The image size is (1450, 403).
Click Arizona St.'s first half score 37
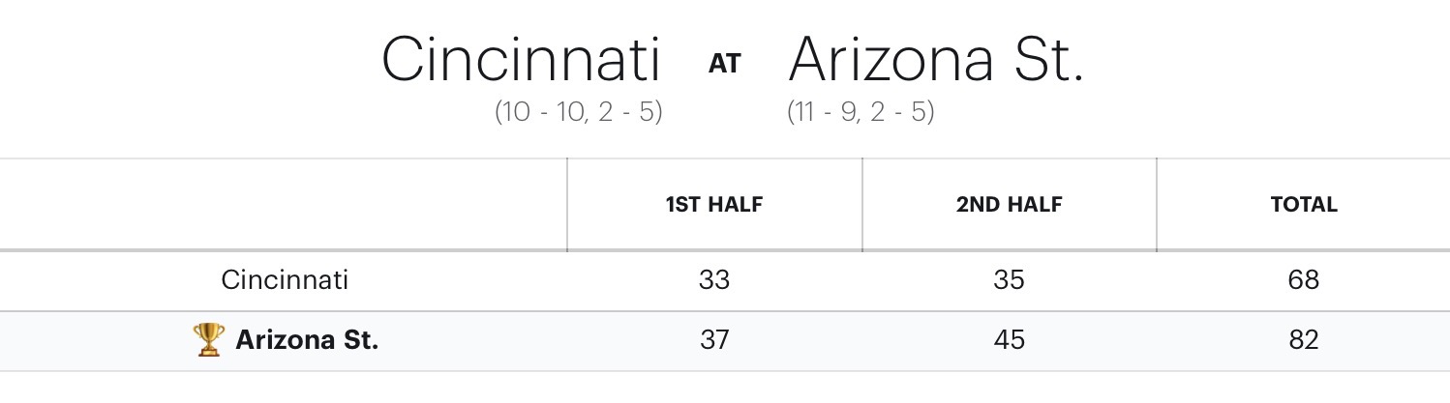point(714,340)
